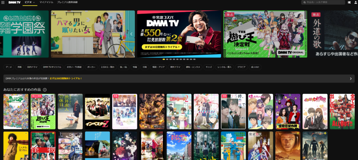
Task: Click まずは30日間無料トライアル yellow banner button
Action: [x=162, y=47]
